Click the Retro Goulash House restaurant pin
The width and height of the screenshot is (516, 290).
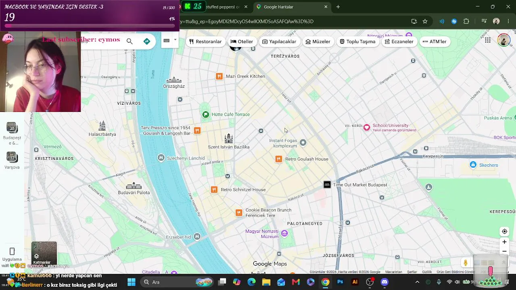click(278, 159)
